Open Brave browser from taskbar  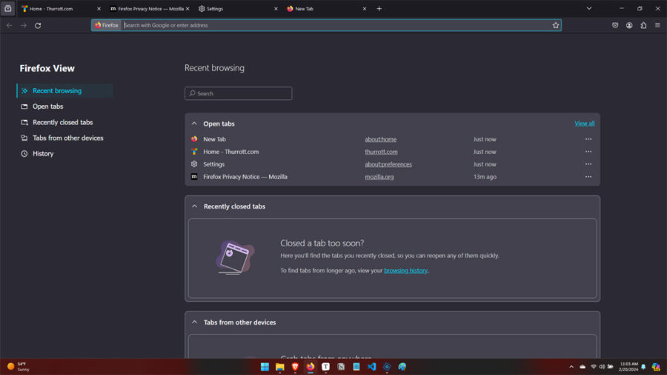295,367
